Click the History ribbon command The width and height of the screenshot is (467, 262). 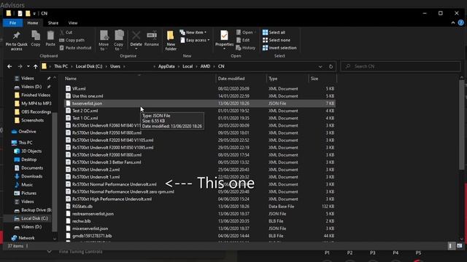[246, 47]
